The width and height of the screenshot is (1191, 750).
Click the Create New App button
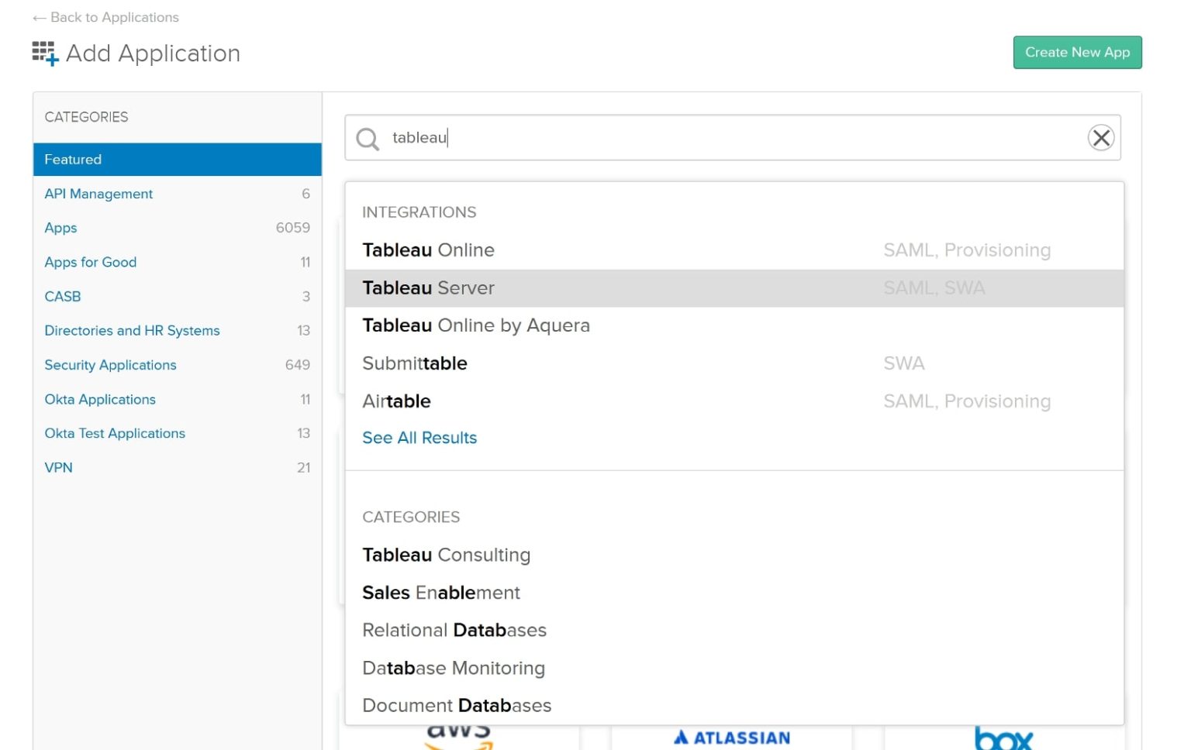coord(1076,53)
